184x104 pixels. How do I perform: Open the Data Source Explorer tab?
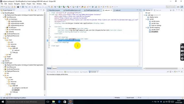click(x=72, y=72)
